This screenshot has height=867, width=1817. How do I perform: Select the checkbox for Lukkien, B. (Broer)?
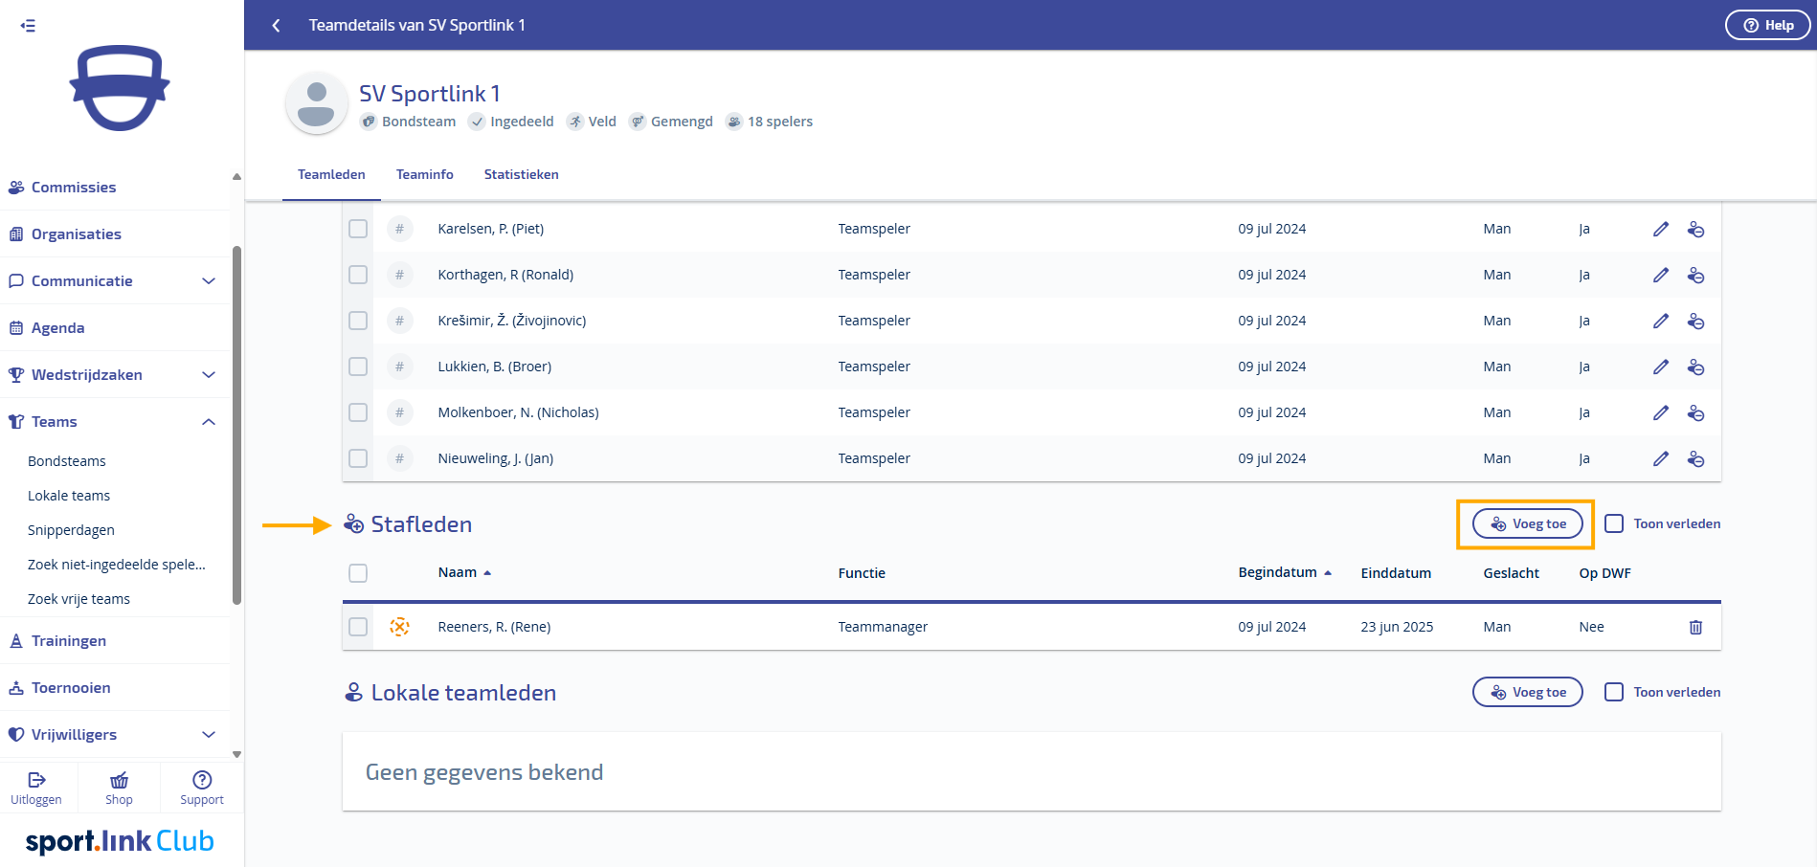(358, 367)
